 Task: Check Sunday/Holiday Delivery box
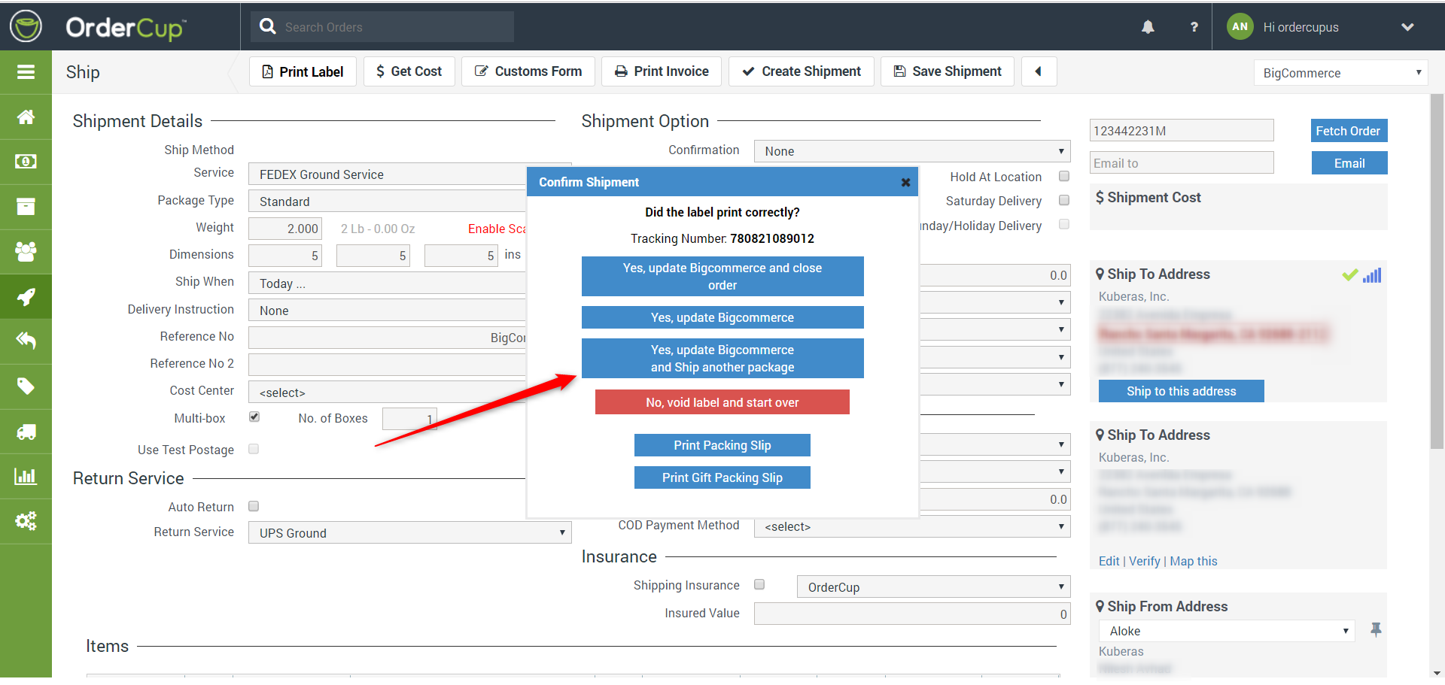(1064, 224)
